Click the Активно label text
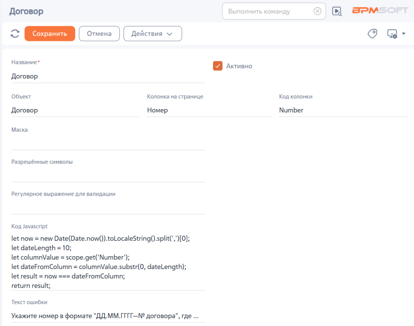 point(239,66)
